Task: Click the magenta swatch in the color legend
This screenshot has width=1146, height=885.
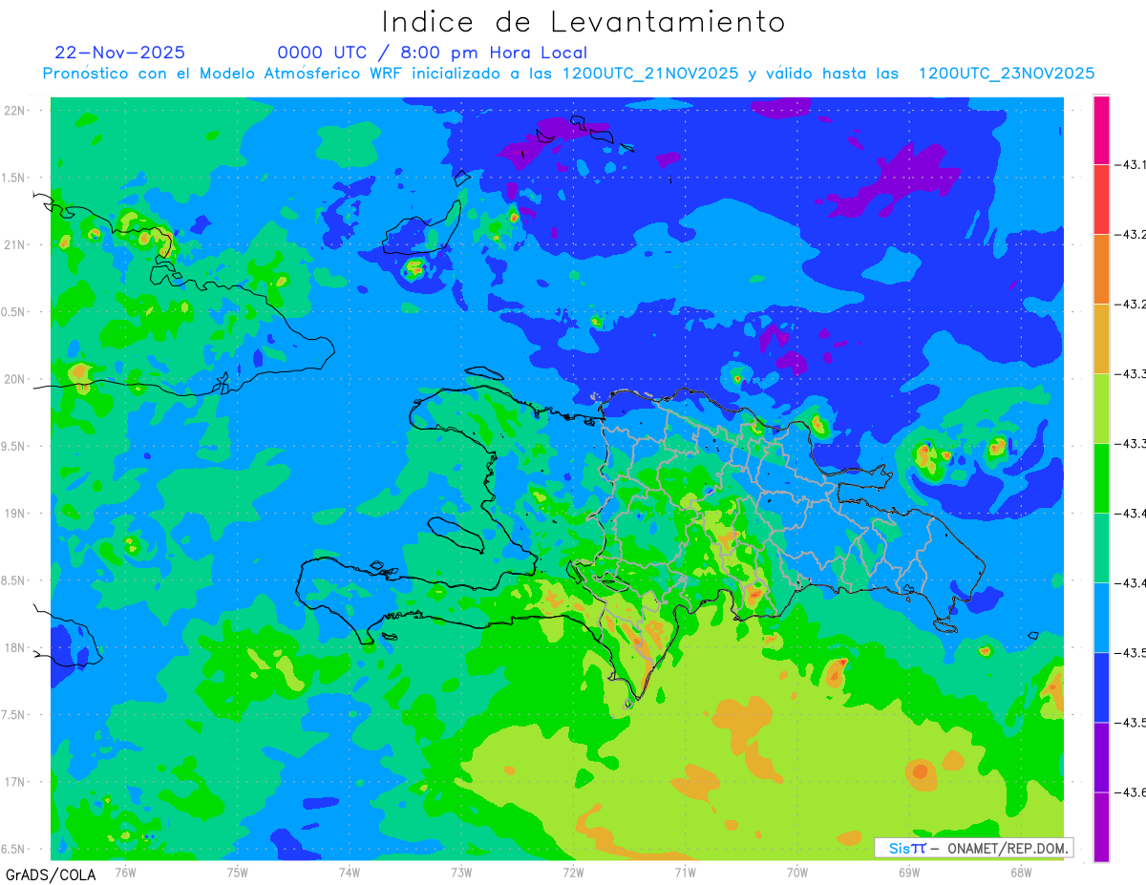Action: (1101, 130)
